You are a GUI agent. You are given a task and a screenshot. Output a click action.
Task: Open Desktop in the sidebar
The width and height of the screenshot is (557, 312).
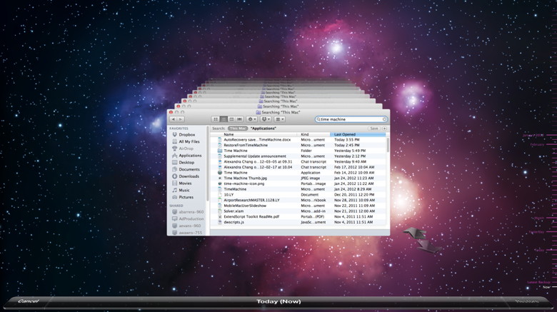coord(187,162)
